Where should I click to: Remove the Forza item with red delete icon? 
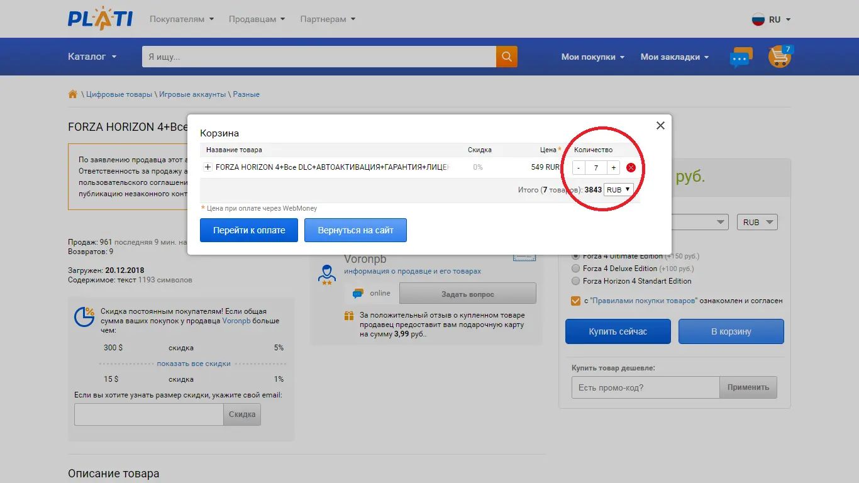tap(631, 168)
